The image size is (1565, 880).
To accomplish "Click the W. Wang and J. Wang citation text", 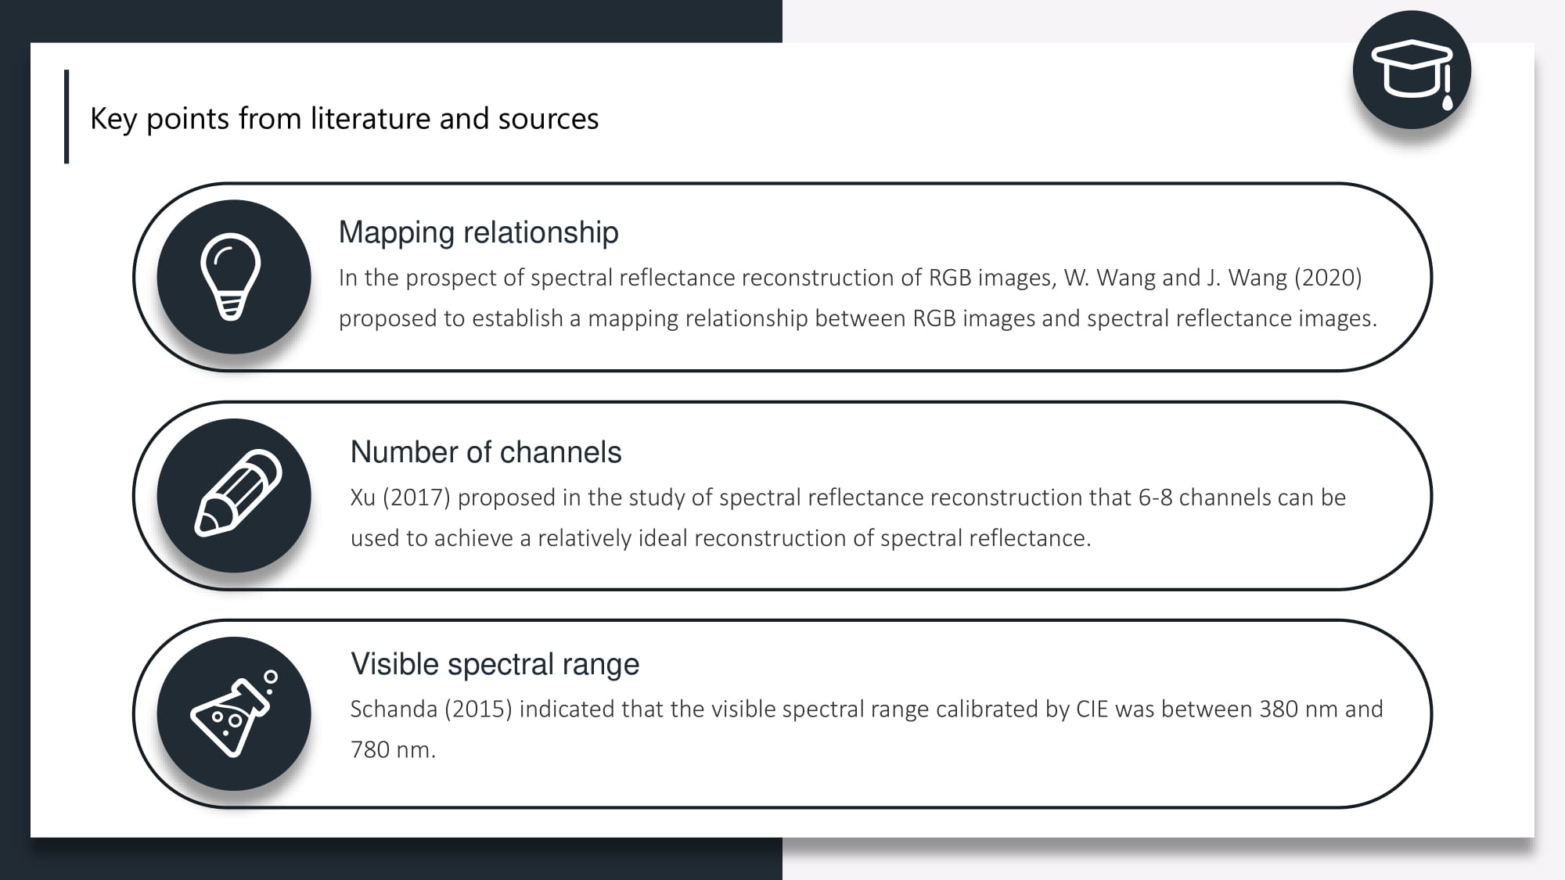I will 1213,278.
